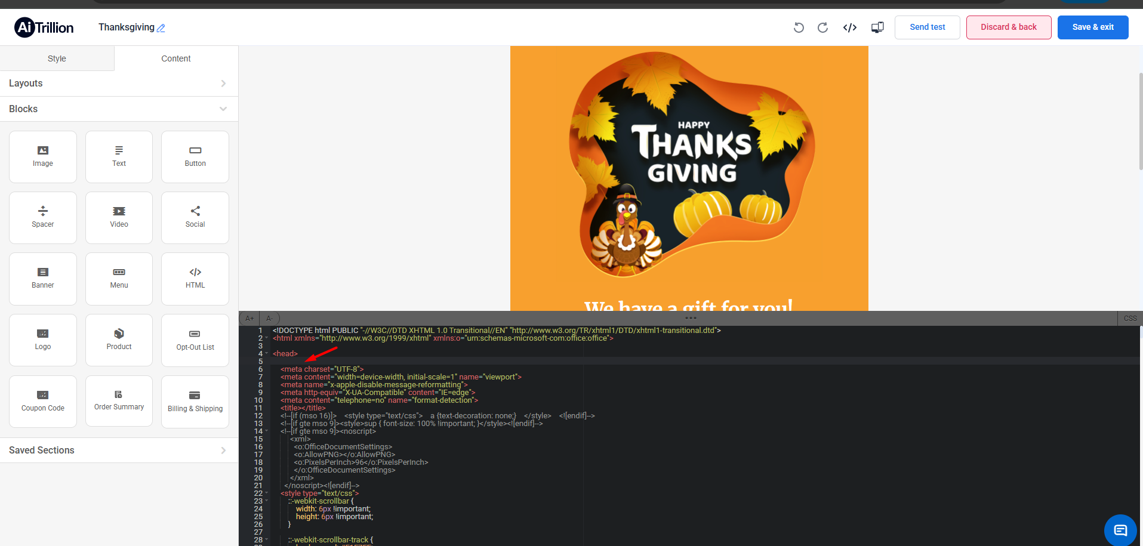
Task: Click the redo arrow icon
Action: 822,27
